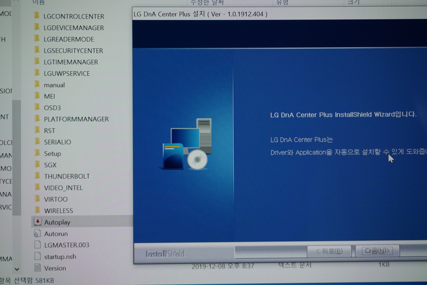427x285 pixels.
Task: Click the PLATFORMMANAGER folder icon
Action: 37,118
